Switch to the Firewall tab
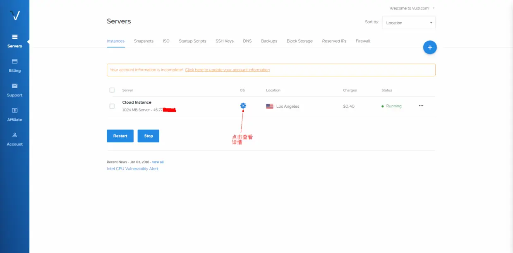This screenshot has height=253, width=513. click(363, 41)
